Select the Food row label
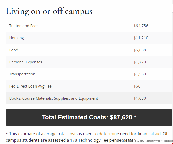 point(14,50)
